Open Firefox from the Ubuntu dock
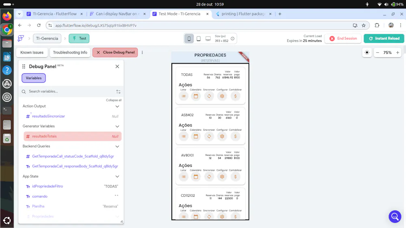Screen dimensions: 406x228 7,16
